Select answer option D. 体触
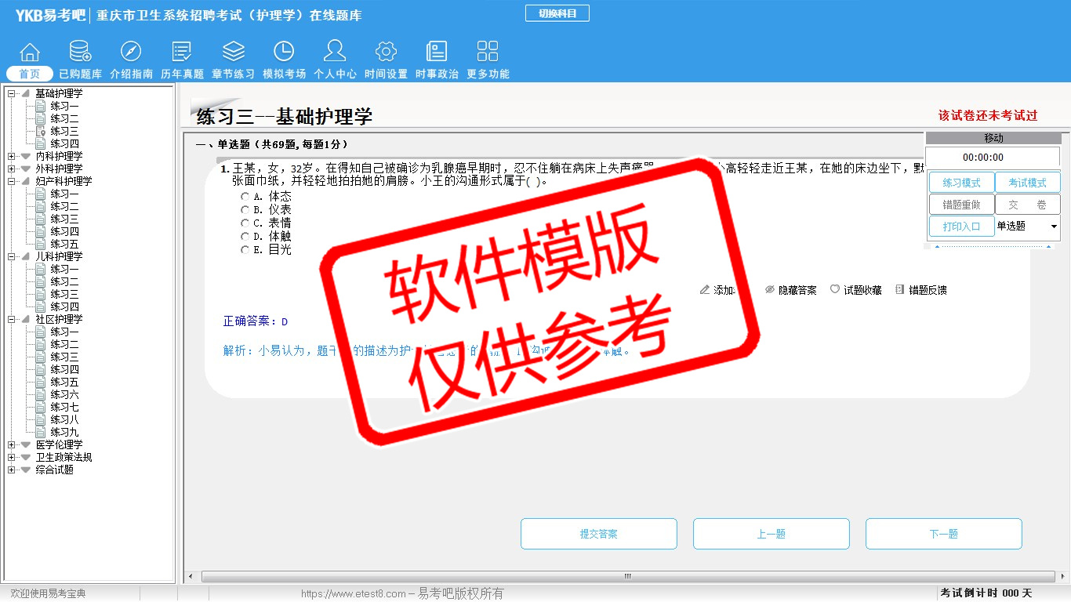 pos(245,237)
